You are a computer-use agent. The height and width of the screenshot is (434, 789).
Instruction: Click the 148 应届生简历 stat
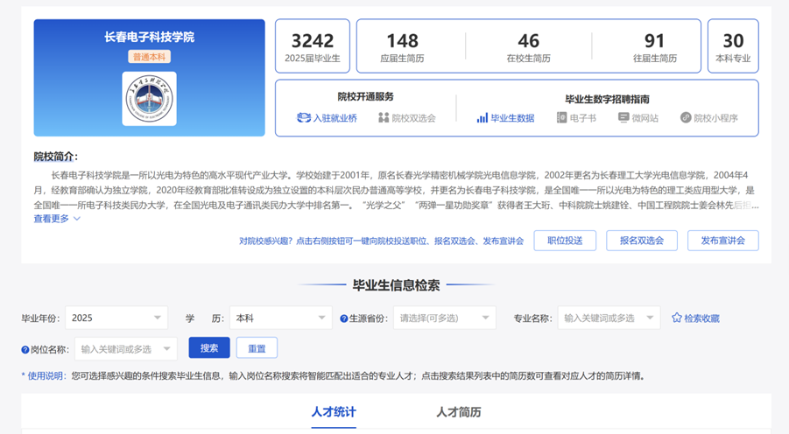click(402, 46)
